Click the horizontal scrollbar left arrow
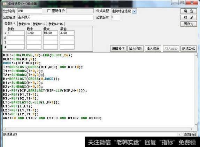200x147 pixels. pos(5,129)
